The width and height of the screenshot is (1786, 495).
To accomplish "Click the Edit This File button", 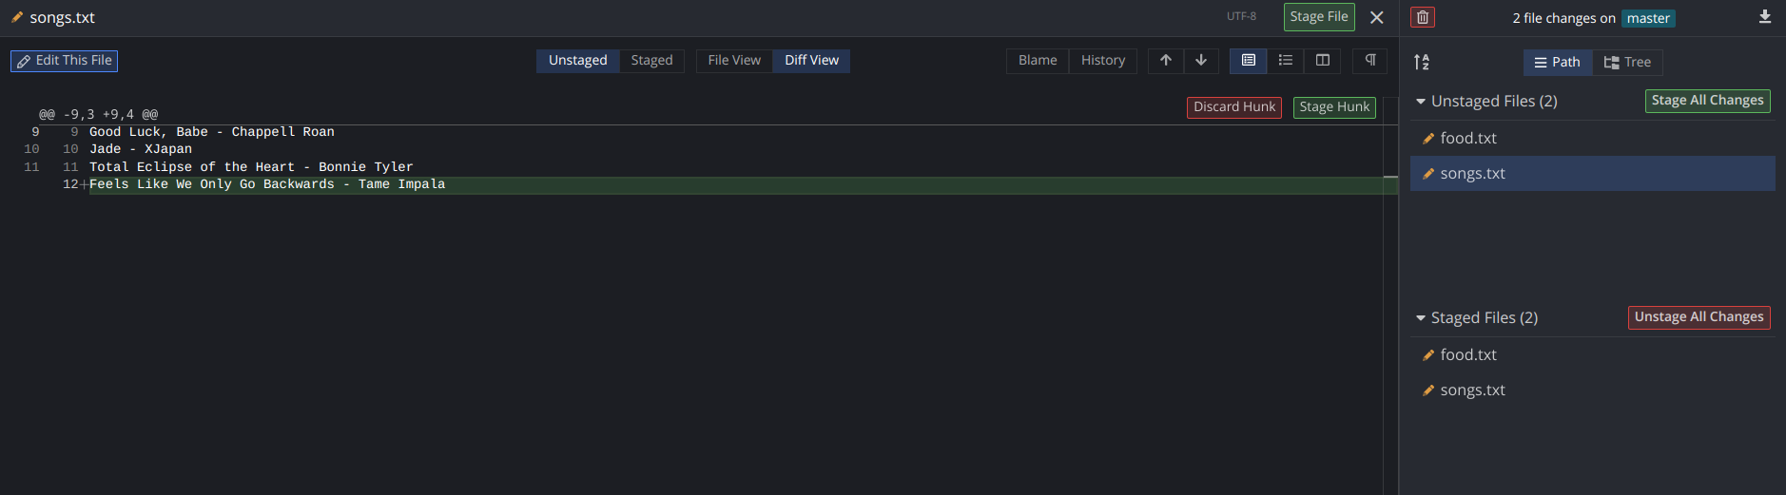I will coord(65,61).
